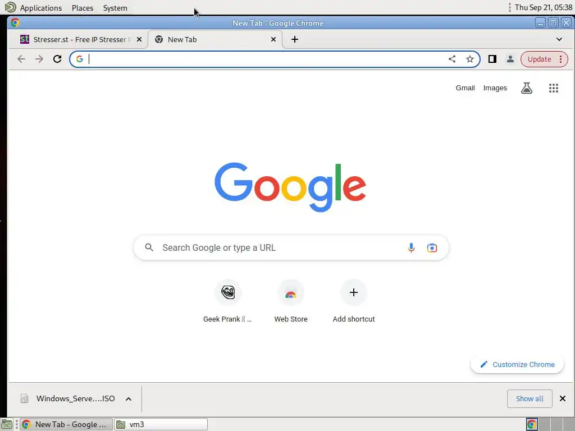The height and width of the screenshot is (431, 575).
Task: Open the Images link
Action: pos(495,88)
